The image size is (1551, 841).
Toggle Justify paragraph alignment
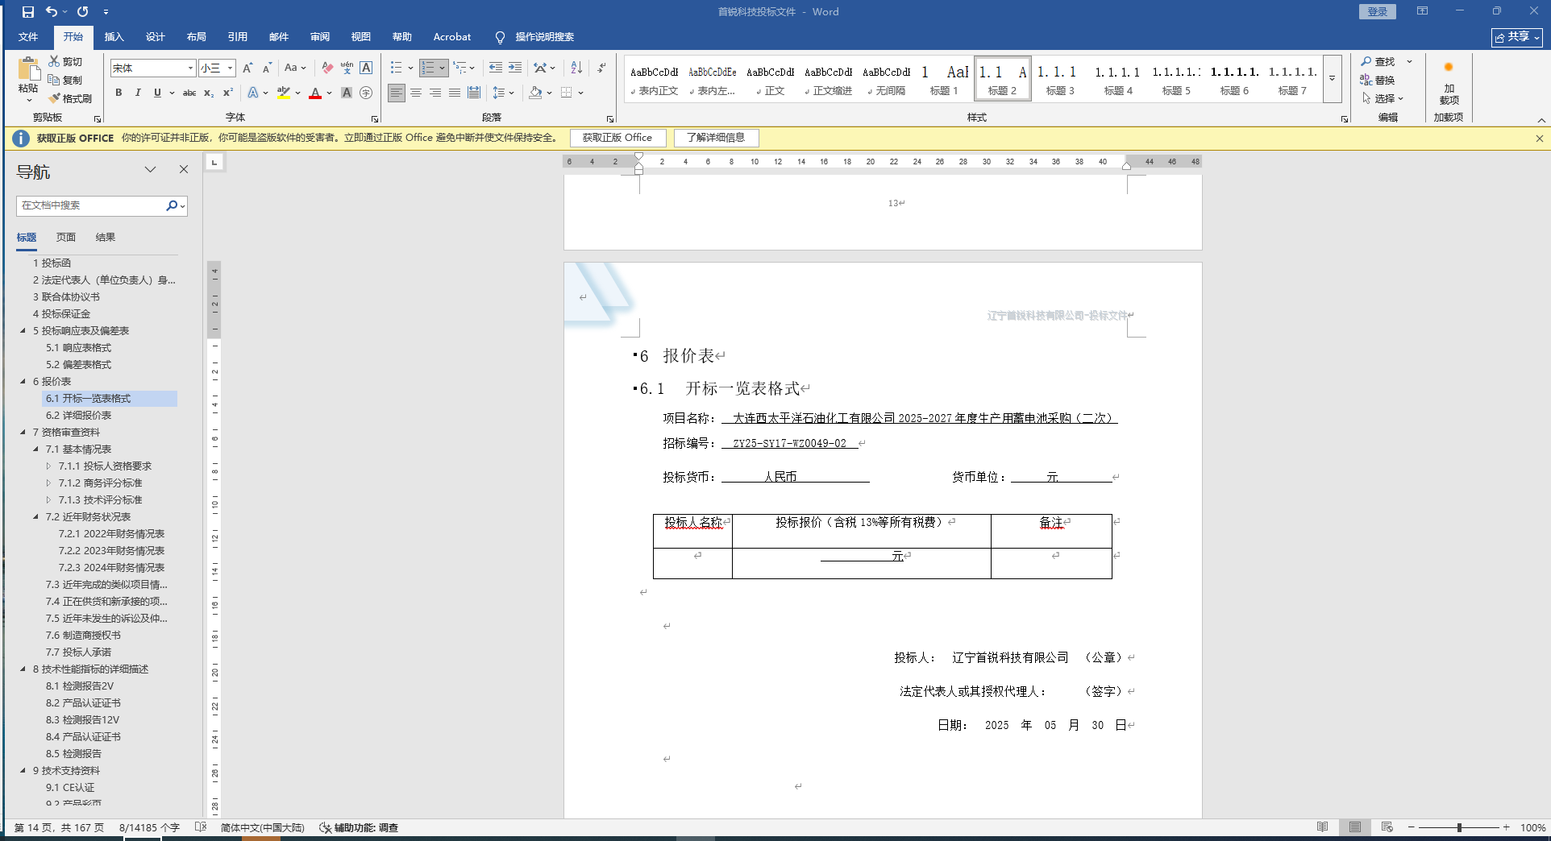pyautogui.click(x=455, y=93)
